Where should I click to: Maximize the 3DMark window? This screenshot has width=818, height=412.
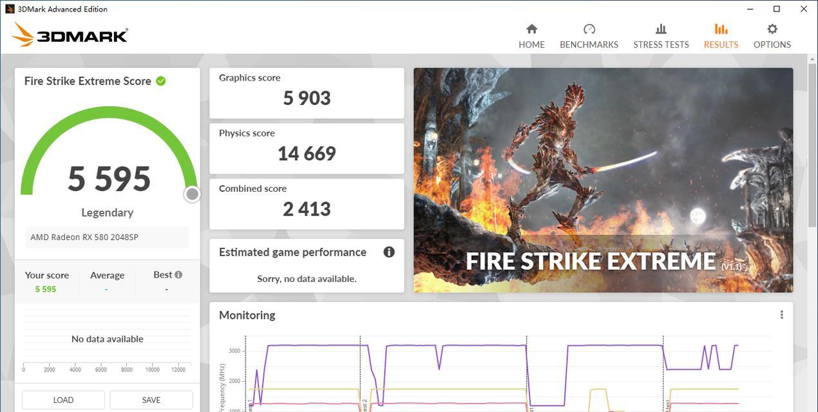coord(777,9)
